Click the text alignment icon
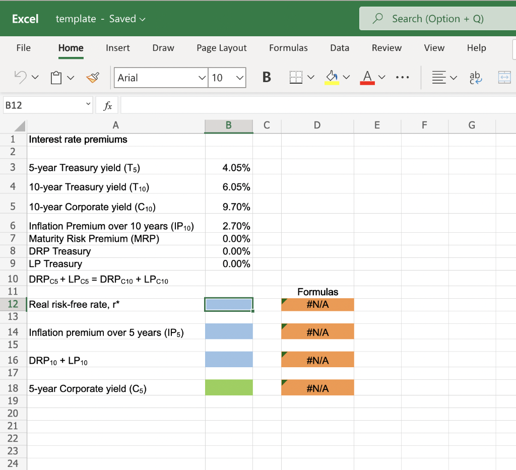The image size is (516, 470). [439, 78]
